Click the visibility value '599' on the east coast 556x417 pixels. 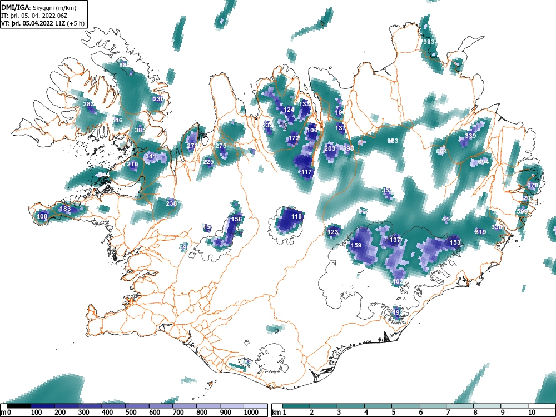[x=522, y=211]
